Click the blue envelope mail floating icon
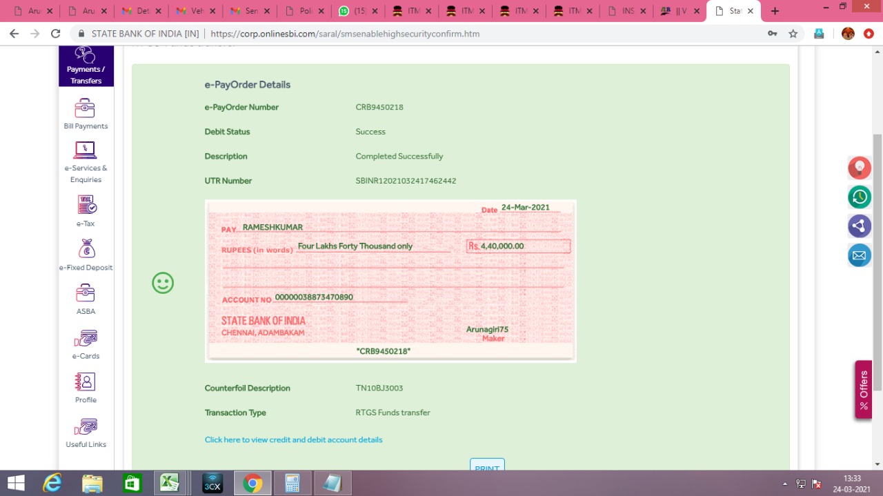 (860, 255)
